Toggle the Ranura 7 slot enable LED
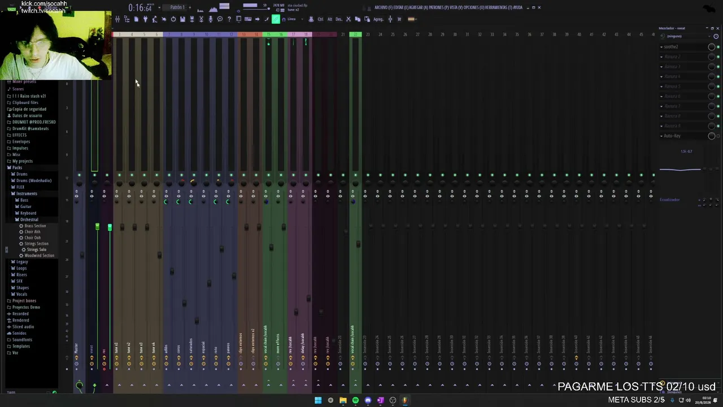This screenshot has width=723, height=407. [718, 106]
